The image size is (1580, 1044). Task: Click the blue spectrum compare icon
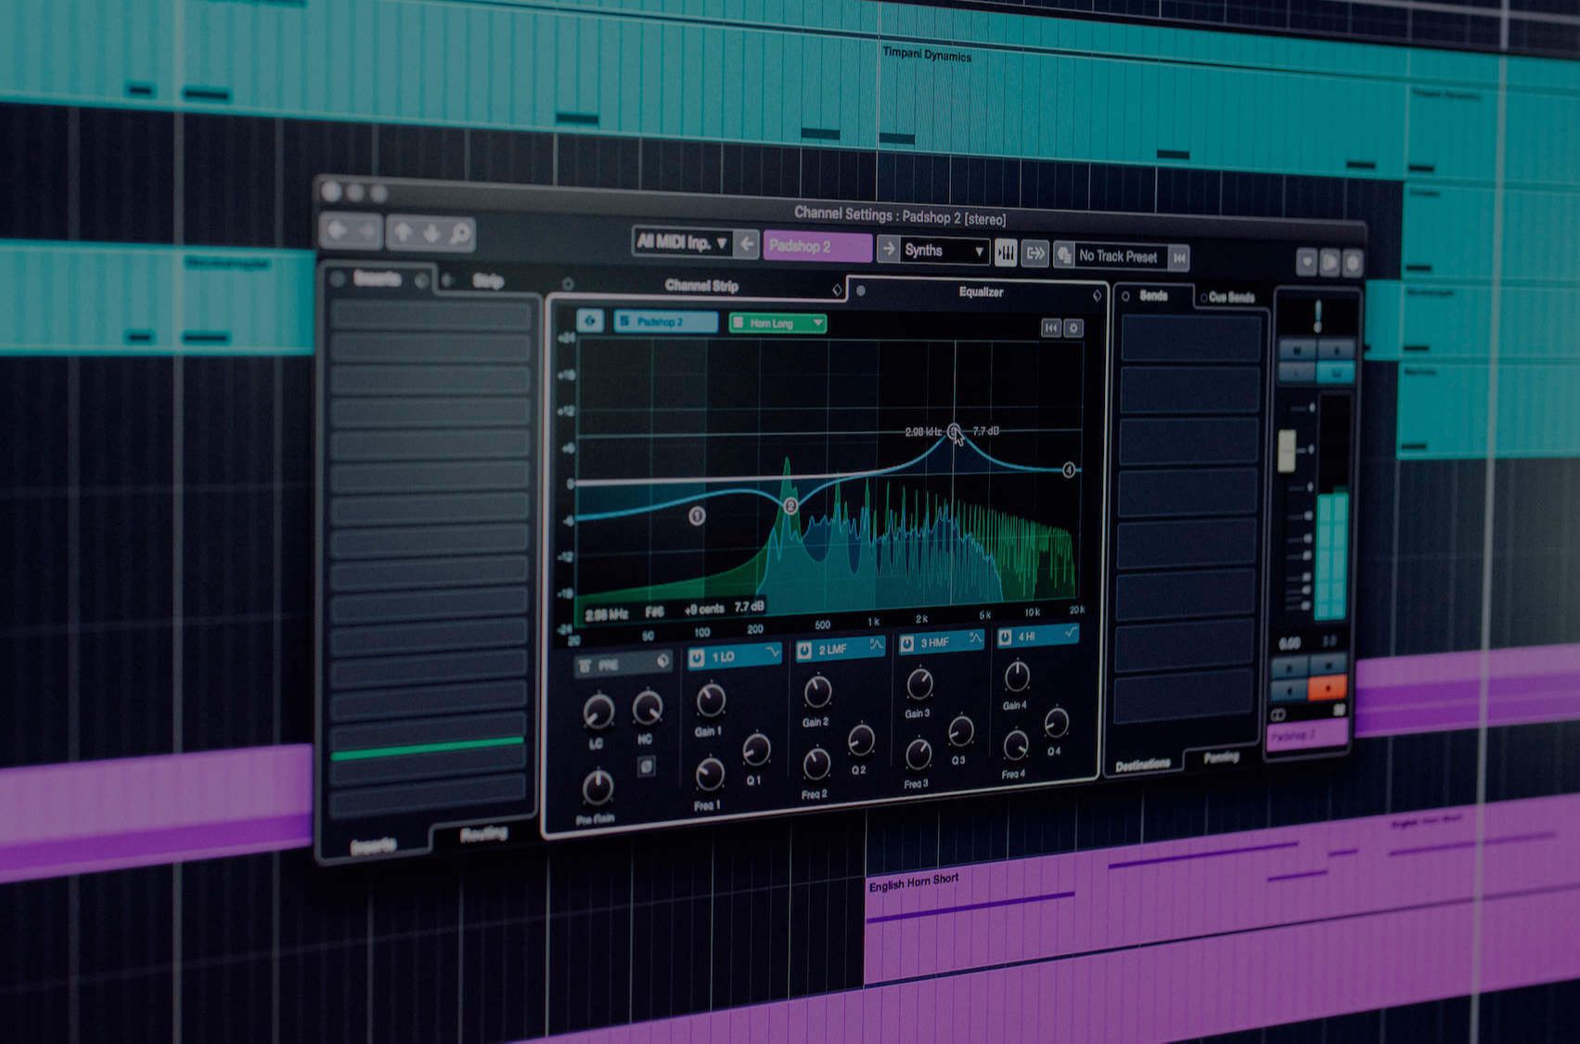(590, 320)
